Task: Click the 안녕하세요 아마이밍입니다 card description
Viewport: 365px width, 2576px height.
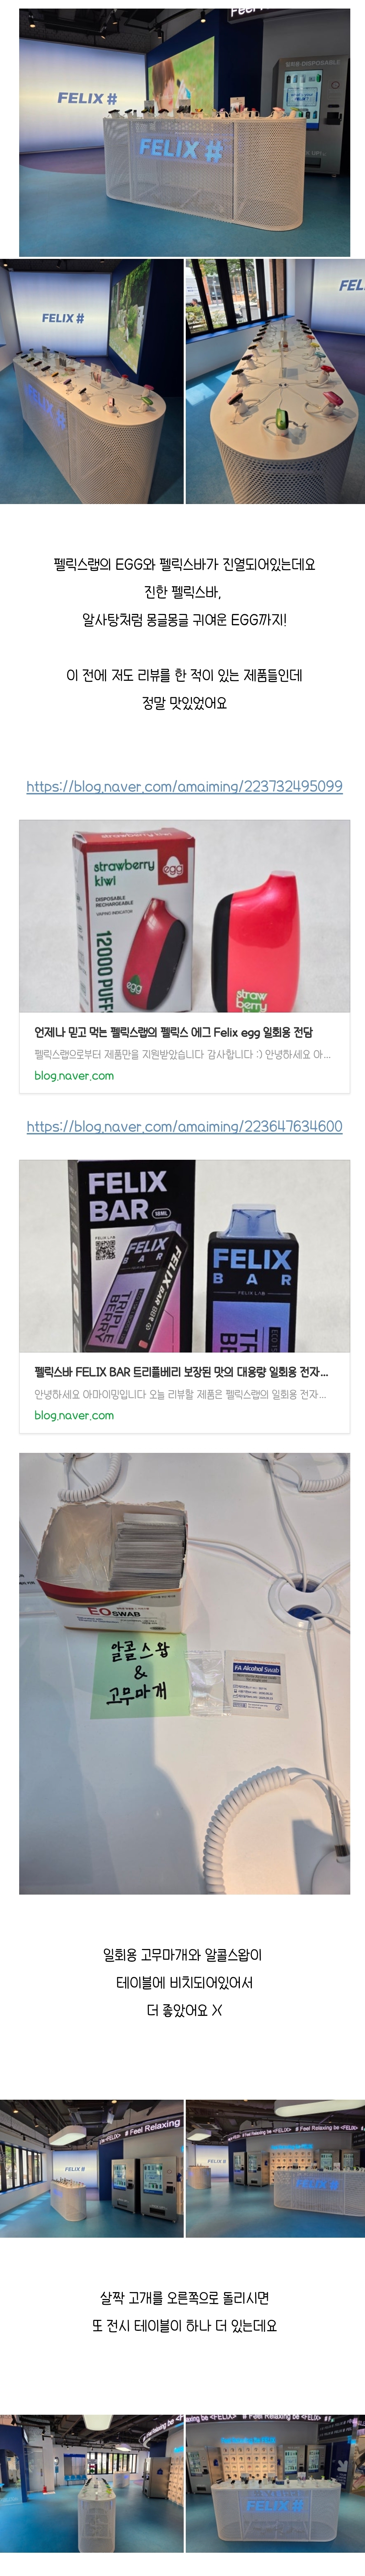Action: click(180, 1394)
